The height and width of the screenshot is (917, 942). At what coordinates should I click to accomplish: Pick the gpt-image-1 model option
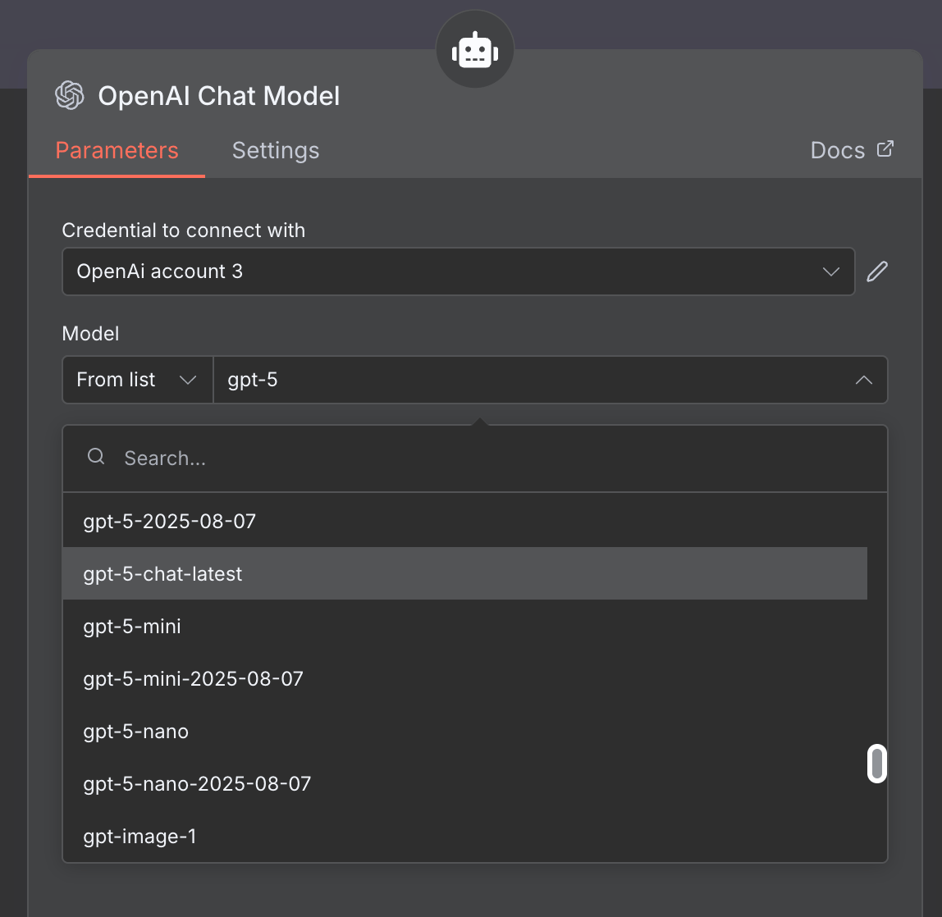[140, 837]
